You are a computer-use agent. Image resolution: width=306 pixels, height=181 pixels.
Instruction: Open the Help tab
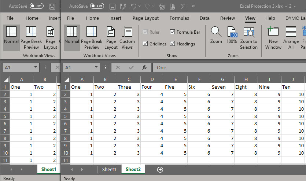point(270,18)
